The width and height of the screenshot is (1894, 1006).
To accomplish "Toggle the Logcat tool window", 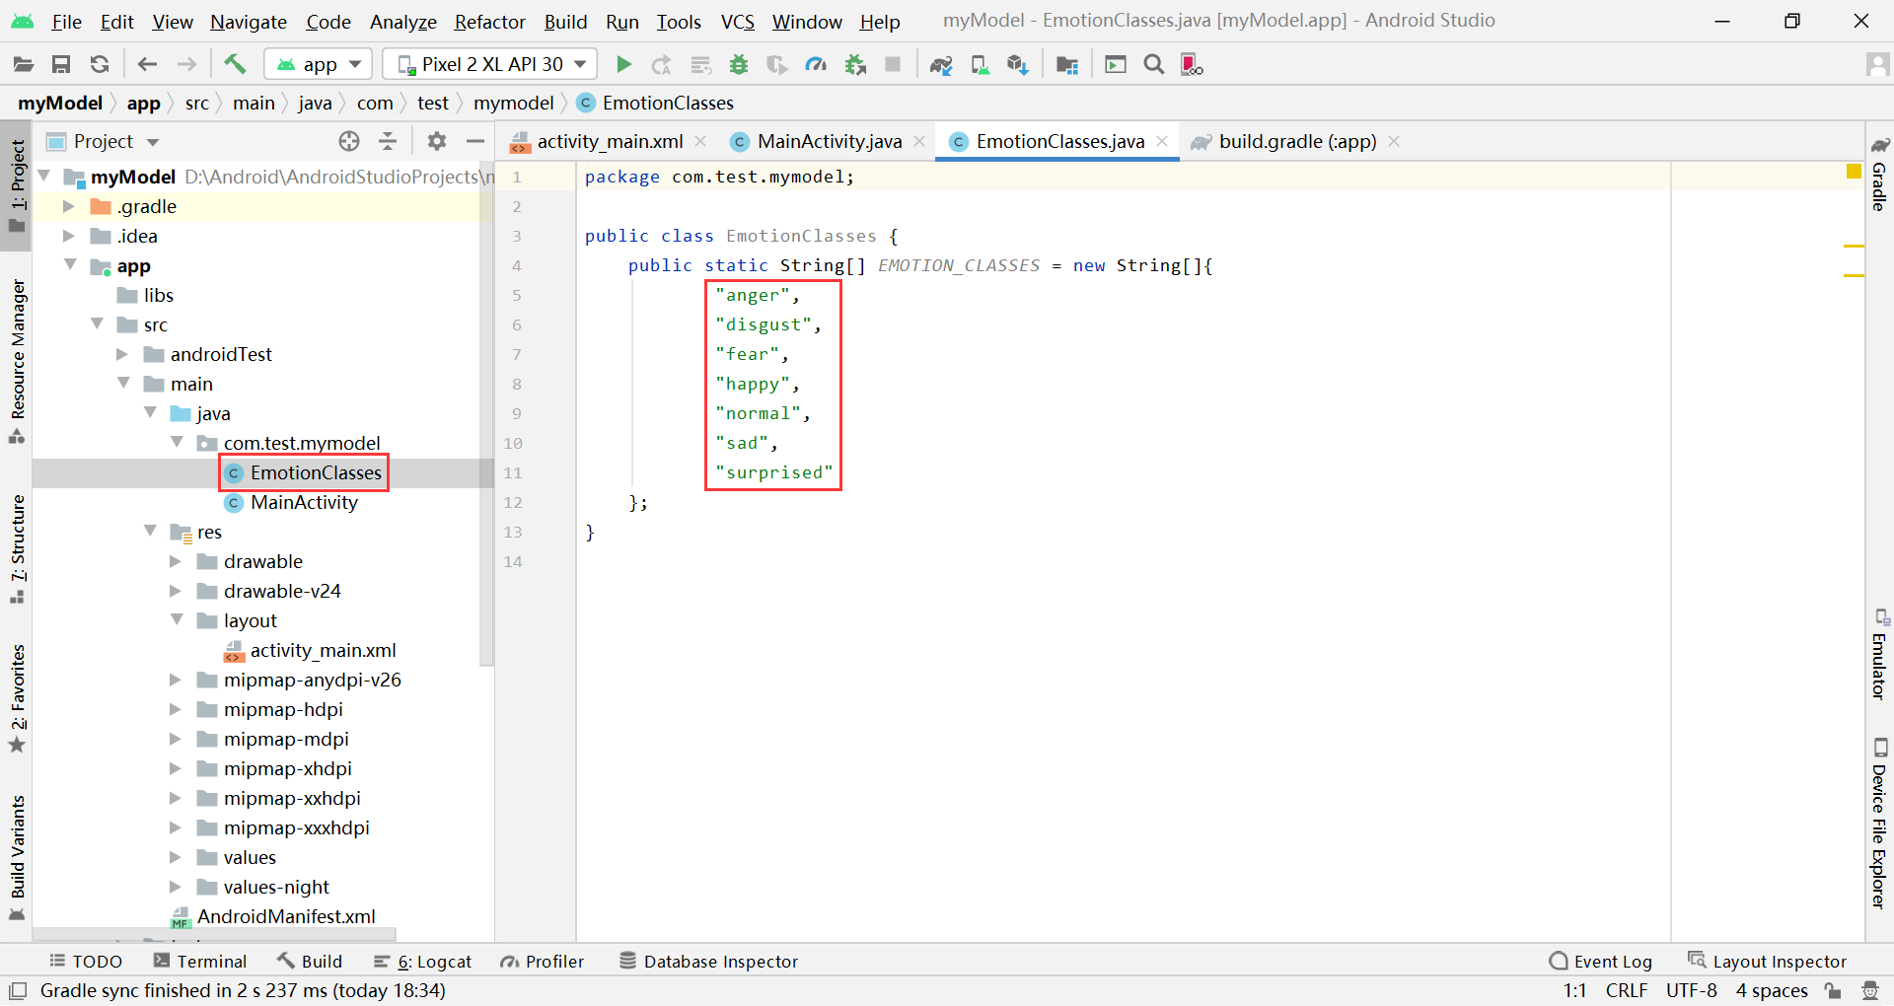I will tap(422, 962).
